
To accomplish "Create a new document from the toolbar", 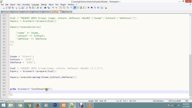I will [x=3, y=8].
